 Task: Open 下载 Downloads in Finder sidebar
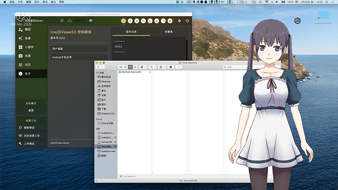[x=106, y=109]
